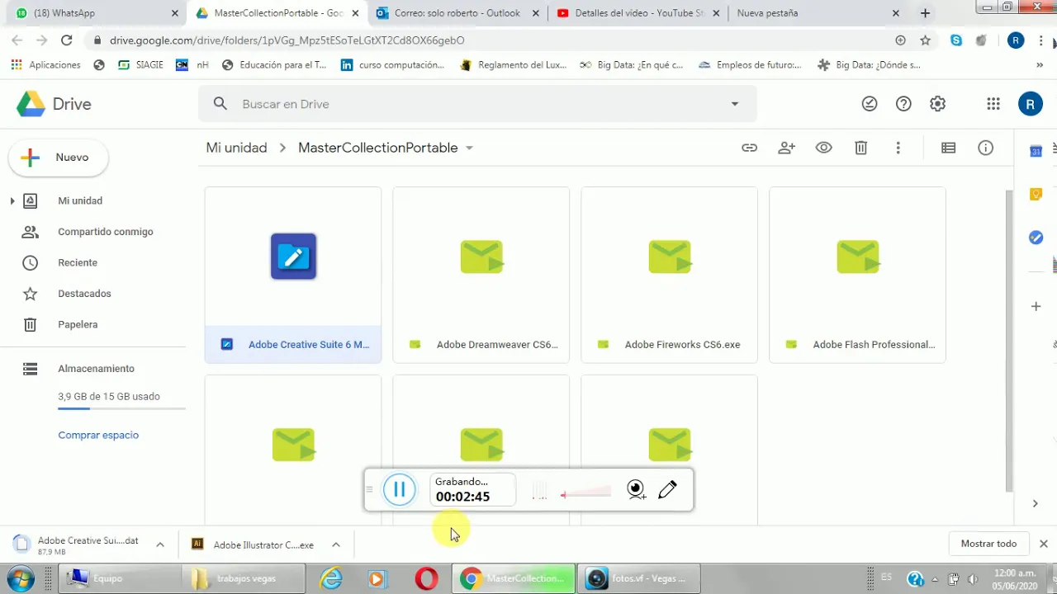This screenshot has width=1057, height=594.
Task: Toggle the recorder webcam icon
Action: pyautogui.click(x=636, y=490)
